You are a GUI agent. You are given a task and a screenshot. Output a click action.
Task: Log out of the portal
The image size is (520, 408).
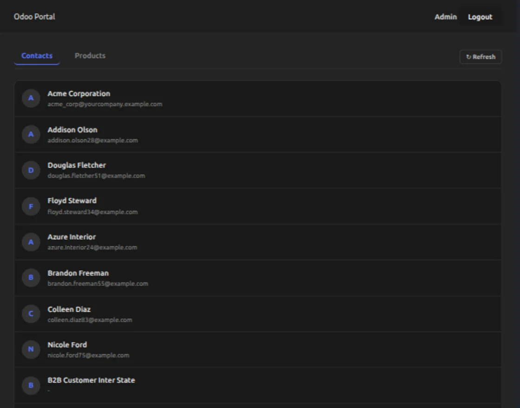[480, 17]
